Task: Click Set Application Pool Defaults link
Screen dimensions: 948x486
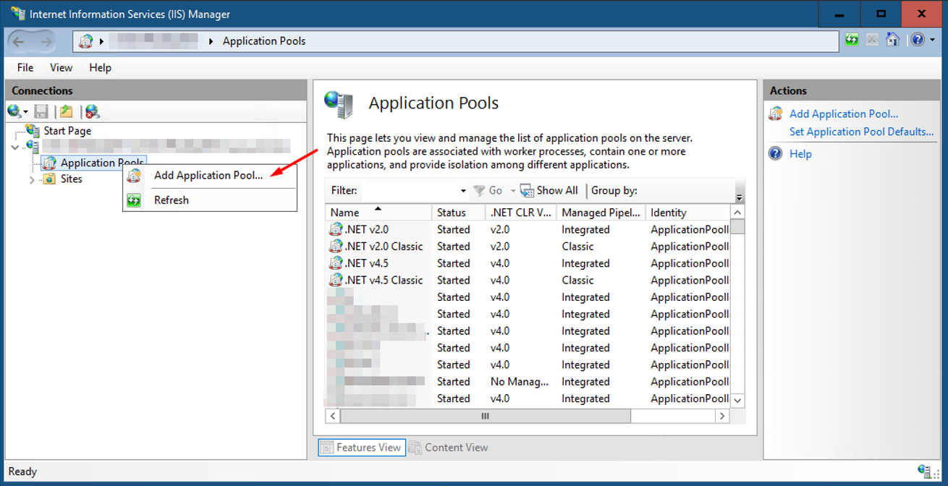Action: tap(861, 132)
